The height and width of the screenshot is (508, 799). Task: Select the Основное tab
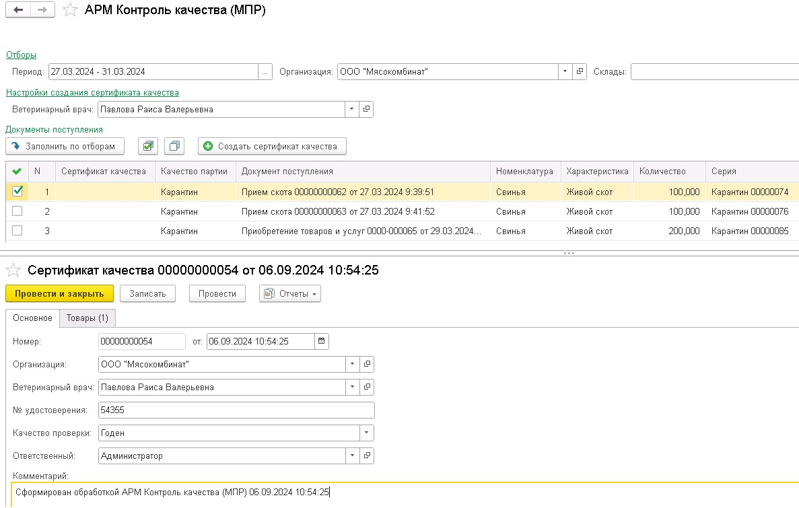coord(32,318)
